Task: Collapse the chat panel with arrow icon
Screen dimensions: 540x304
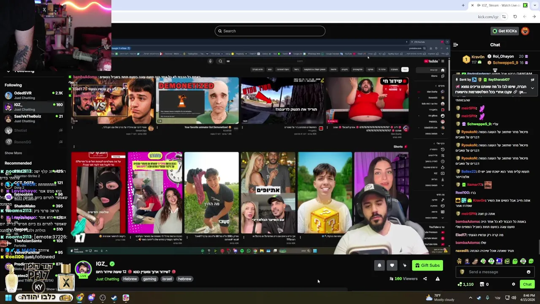Action: point(456,45)
